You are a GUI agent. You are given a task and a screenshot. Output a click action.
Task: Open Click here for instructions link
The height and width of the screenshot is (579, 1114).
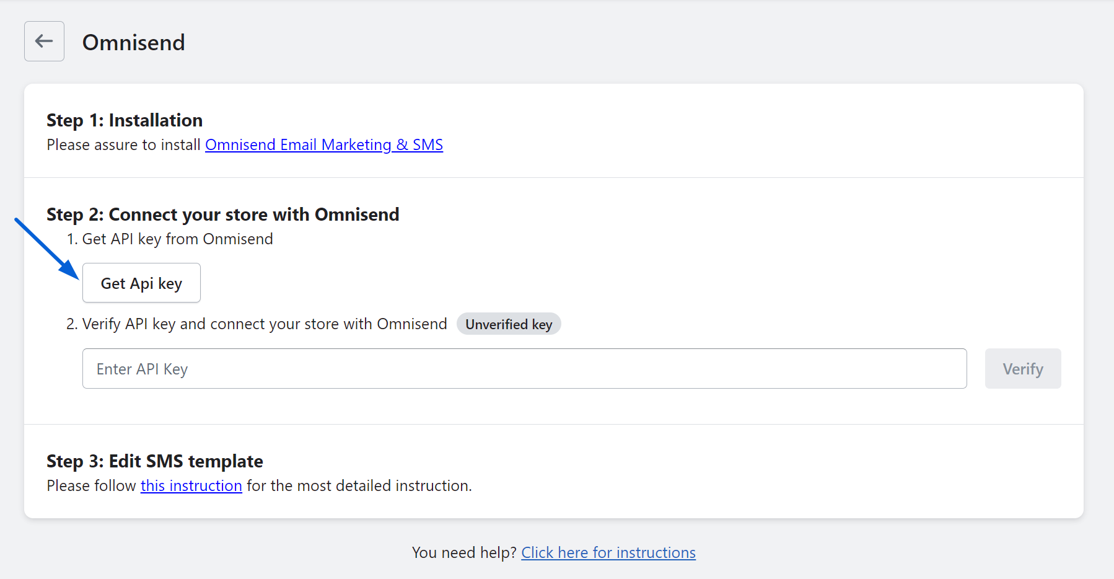[x=608, y=552]
